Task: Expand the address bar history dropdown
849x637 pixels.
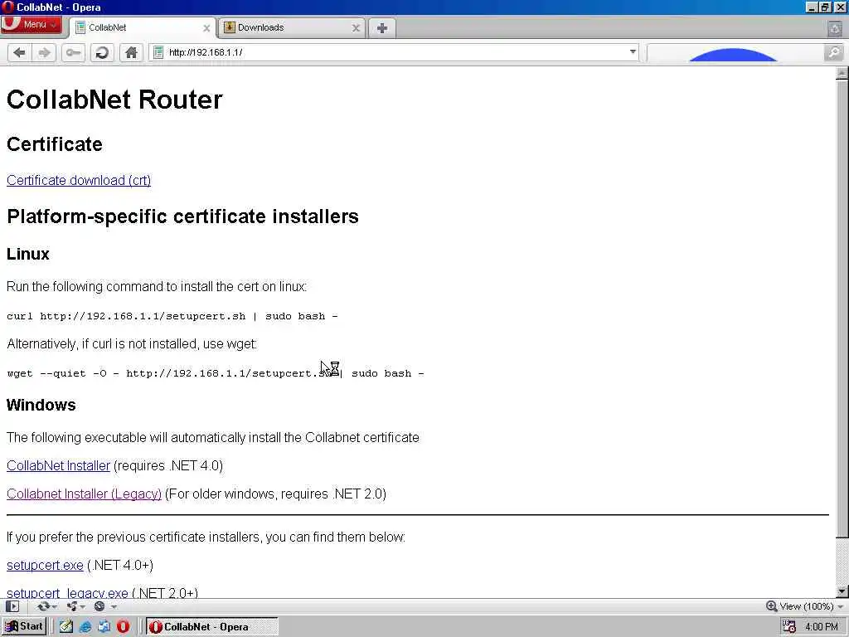Action: click(x=633, y=52)
